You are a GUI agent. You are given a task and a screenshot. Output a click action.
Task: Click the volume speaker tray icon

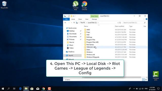[143, 89]
